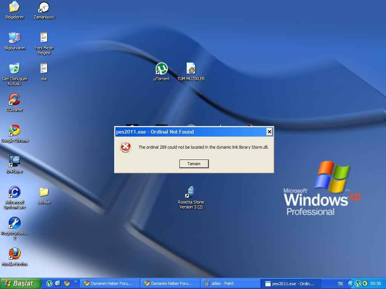Open the Başlat start menu
Viewport: 386px width, 289px height.
[20, 283]
